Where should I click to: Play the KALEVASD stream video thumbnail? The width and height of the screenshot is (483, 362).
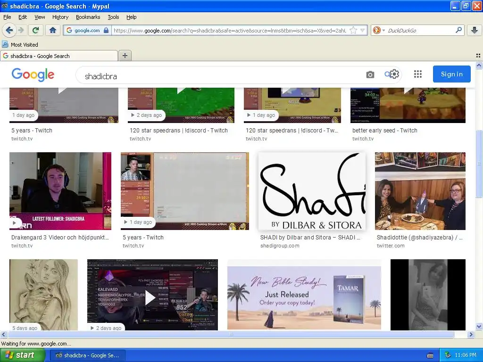[x=152, y=295]
